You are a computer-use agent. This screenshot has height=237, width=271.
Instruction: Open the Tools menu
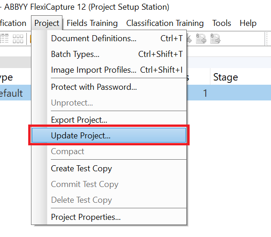click(222, 23)
